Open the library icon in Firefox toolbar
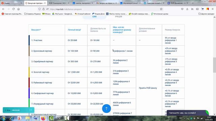Screen dimensions: 216x121 coord(192,9)
